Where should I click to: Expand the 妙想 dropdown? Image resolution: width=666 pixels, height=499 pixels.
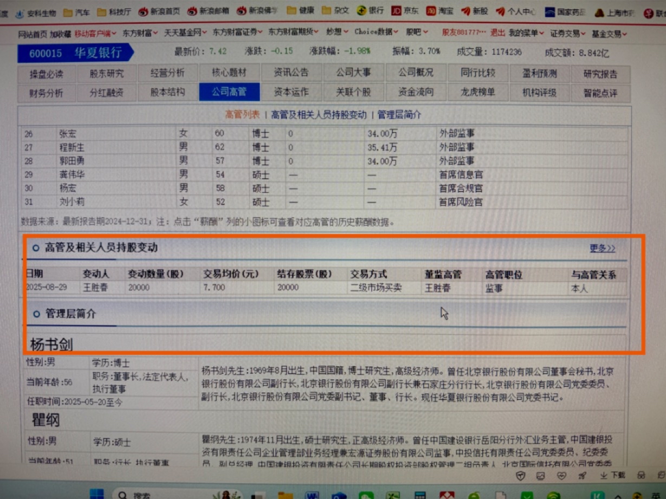338,32
